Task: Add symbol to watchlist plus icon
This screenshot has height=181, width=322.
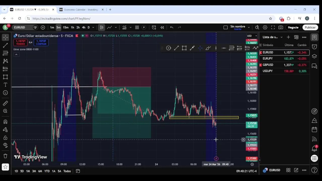Action: (288, 37)
